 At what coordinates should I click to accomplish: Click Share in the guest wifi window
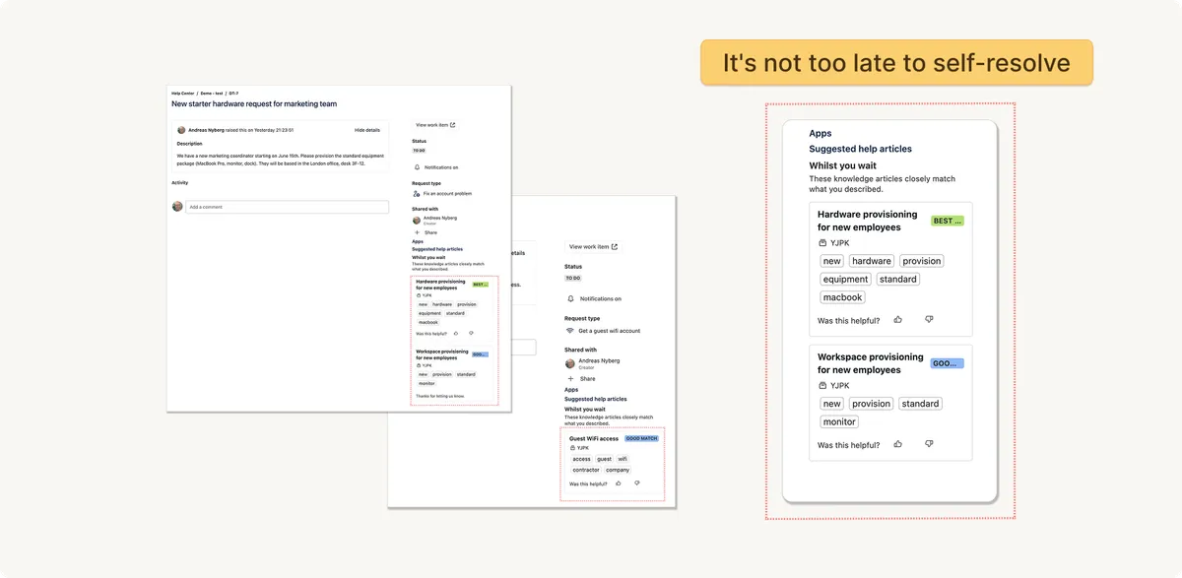tap(588, 378)
